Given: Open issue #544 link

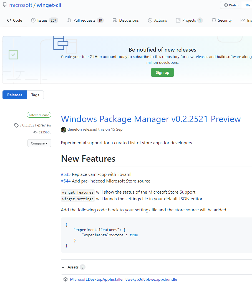Looking at the screenshot, I should pyautogui.click(x=65, y=181).
